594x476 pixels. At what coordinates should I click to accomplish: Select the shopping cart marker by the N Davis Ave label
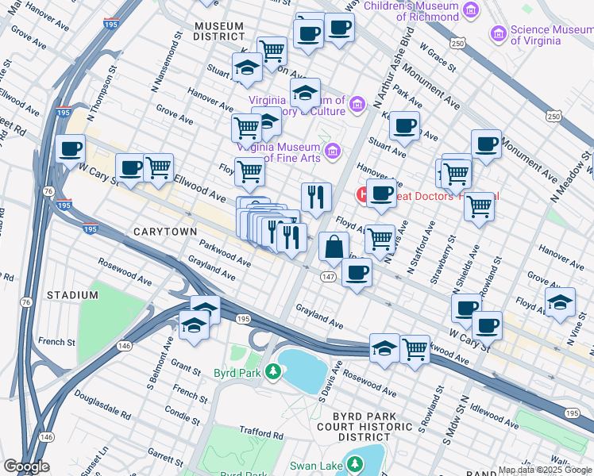point(380,240)
